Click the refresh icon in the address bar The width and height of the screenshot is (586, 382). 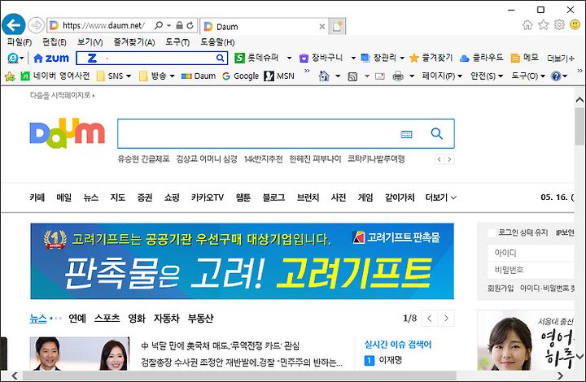coord(190,25)
